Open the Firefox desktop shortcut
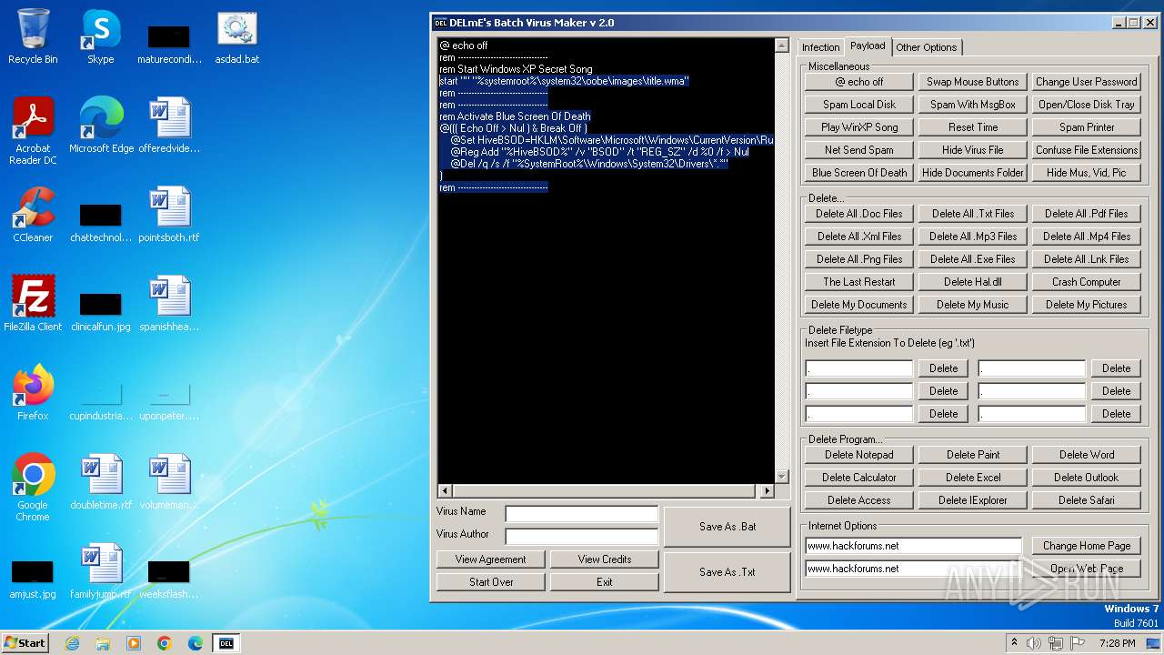Viewport: 1164px width, 655px height. (x=33, y=393)
